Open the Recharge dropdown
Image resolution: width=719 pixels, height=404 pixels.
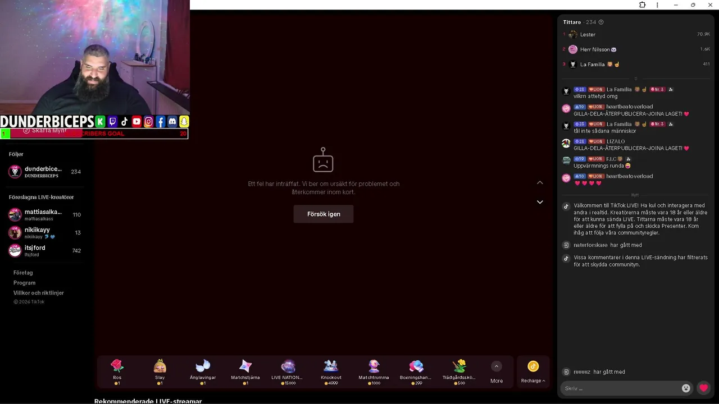(533, 380)
